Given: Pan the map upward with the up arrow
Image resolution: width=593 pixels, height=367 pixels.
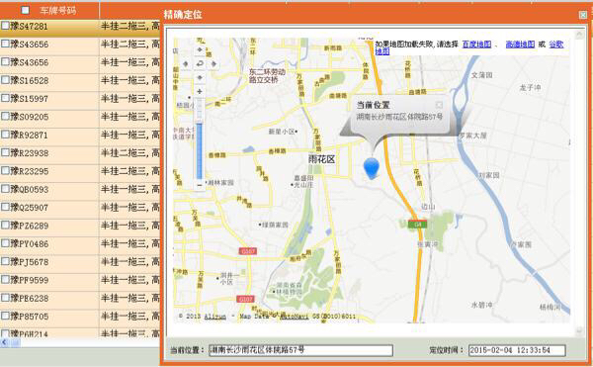Looking at the screenshot, I should [x=200, y=50].
